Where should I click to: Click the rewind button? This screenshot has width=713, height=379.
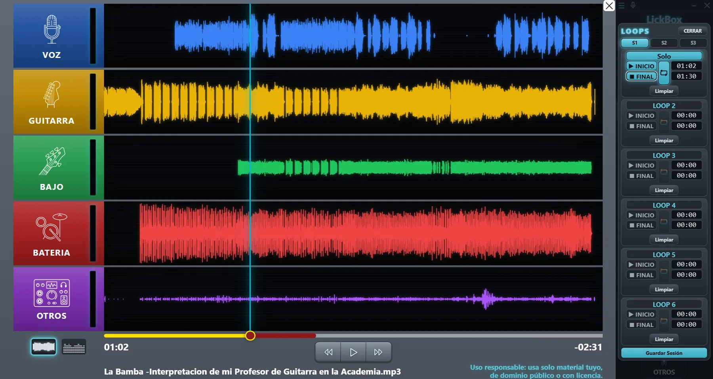point(328,352)
